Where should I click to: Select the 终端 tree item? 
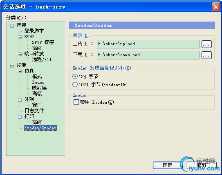pyautogui.click(x=21, y=65)
